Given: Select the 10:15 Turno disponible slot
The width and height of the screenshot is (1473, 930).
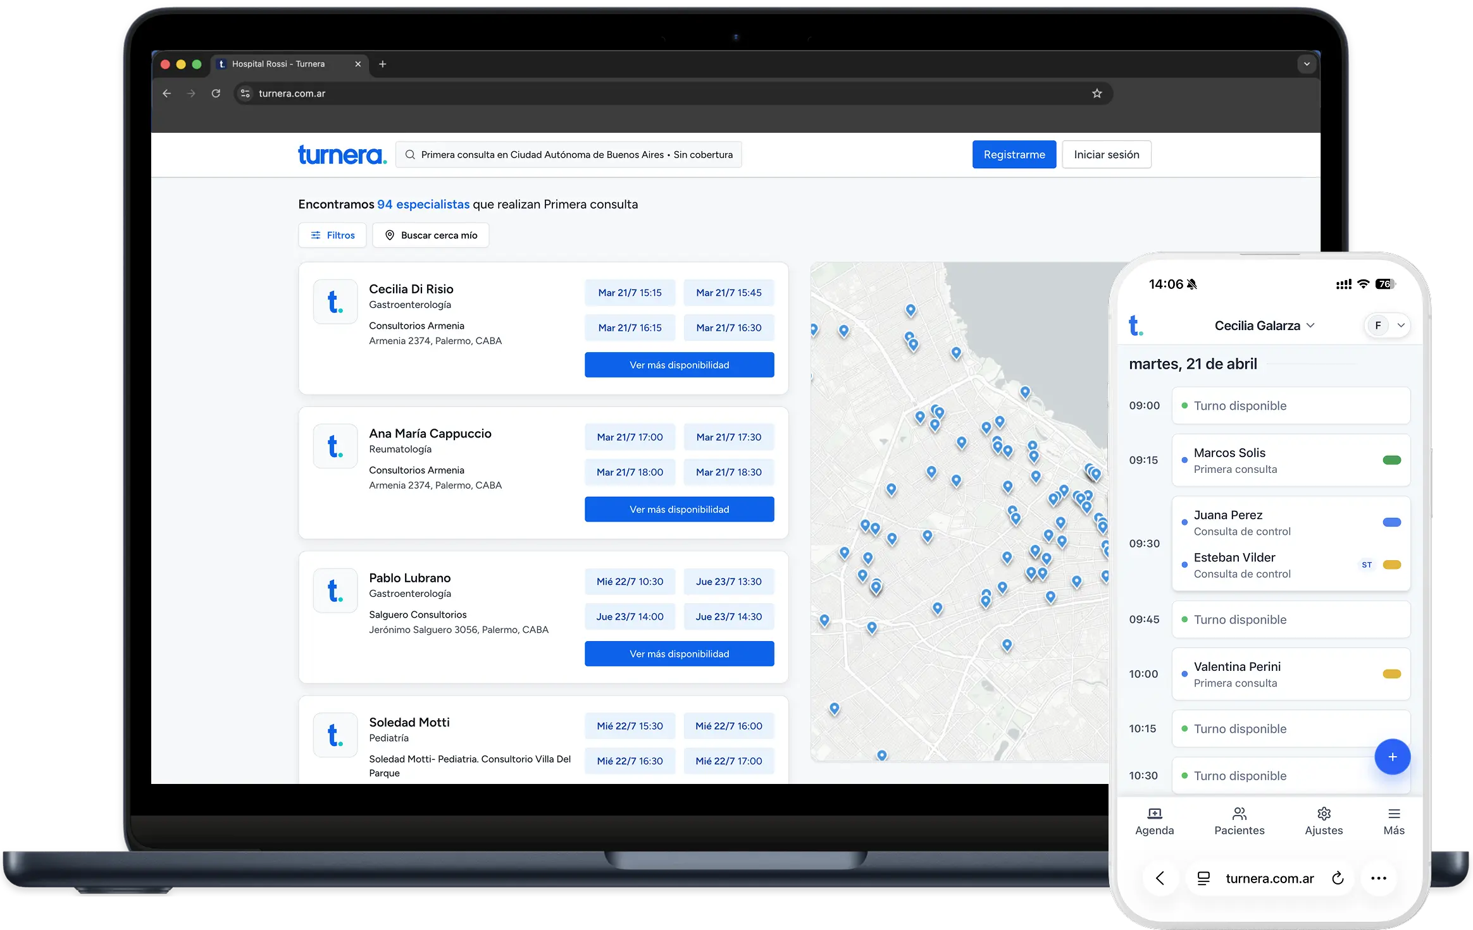Looking at the screenshot, I should pos(1291,728).
